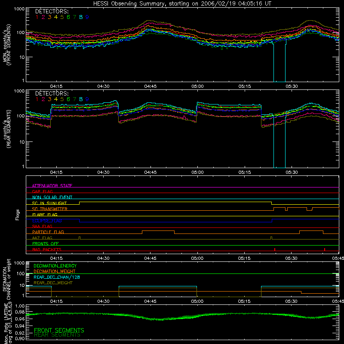Select detector 7 in rear segments legend
This screenshot has height=344, width=344.
point(74,99)
